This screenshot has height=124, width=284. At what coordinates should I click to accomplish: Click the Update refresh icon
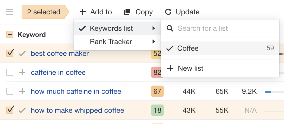(168, 12)
